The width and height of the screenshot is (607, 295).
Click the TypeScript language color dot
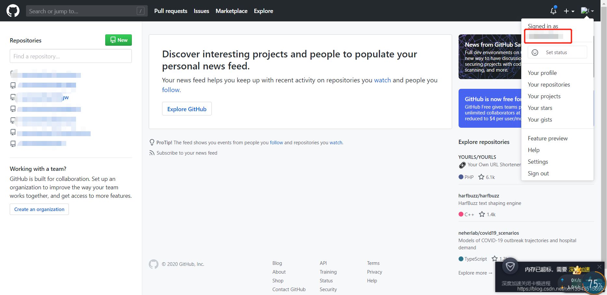(461, 259)
